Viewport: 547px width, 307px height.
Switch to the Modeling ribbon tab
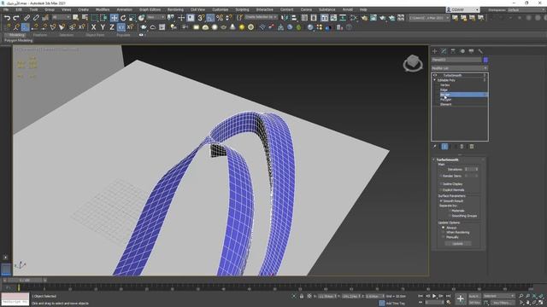[x=17, y=35]
